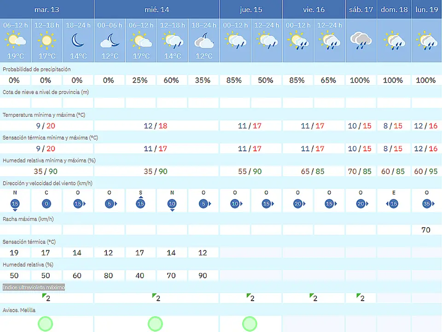
Task: Select the lun. 19 day header
Action: click(427, 9)
